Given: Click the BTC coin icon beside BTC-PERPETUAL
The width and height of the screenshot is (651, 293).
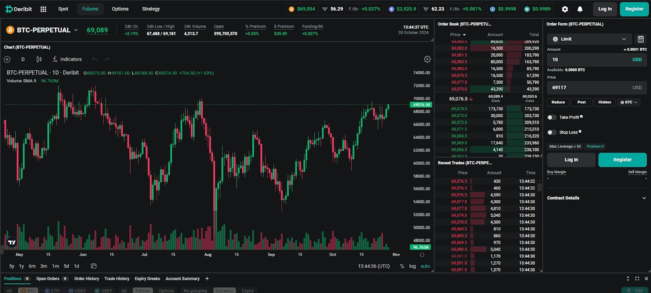Looking at the screenshot, I should [10, 30].
